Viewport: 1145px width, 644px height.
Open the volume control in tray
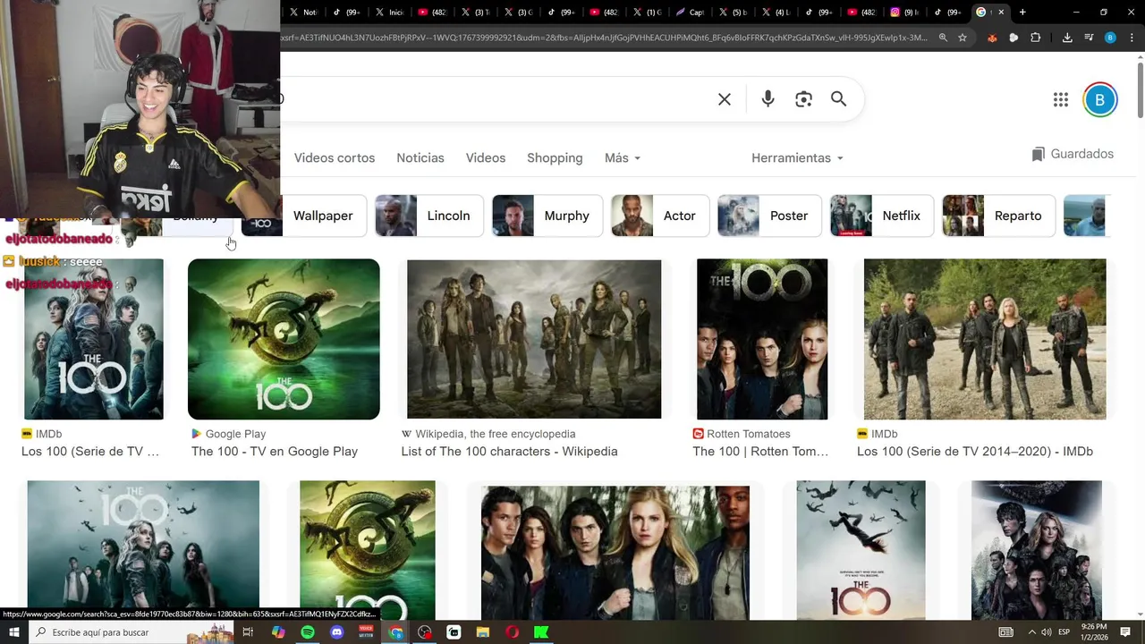tap(1046, 632)
